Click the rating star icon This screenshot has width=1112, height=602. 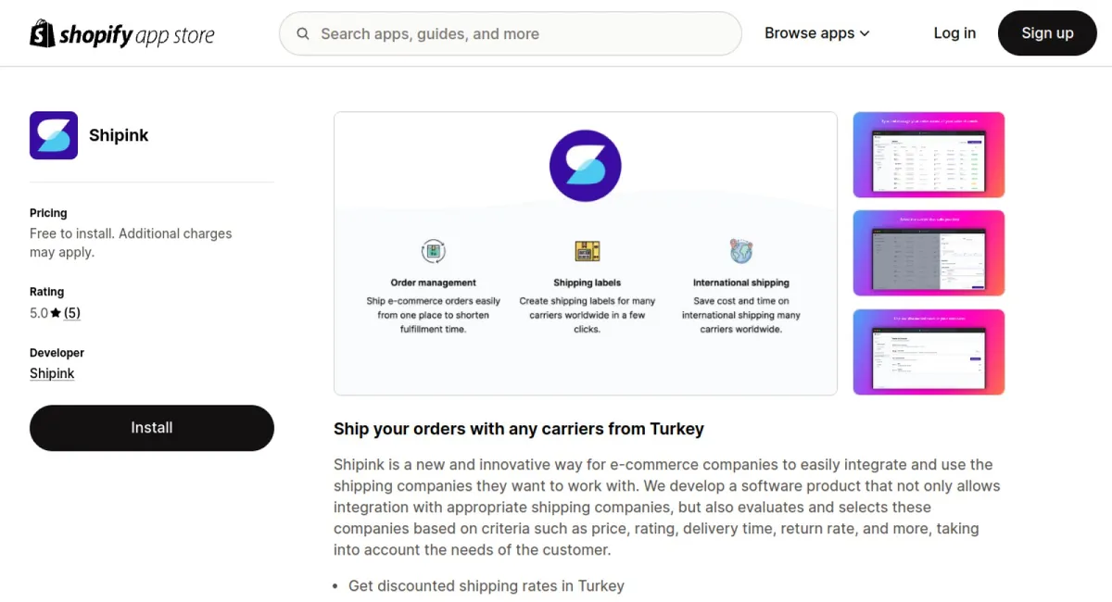[x=56, y=313]
